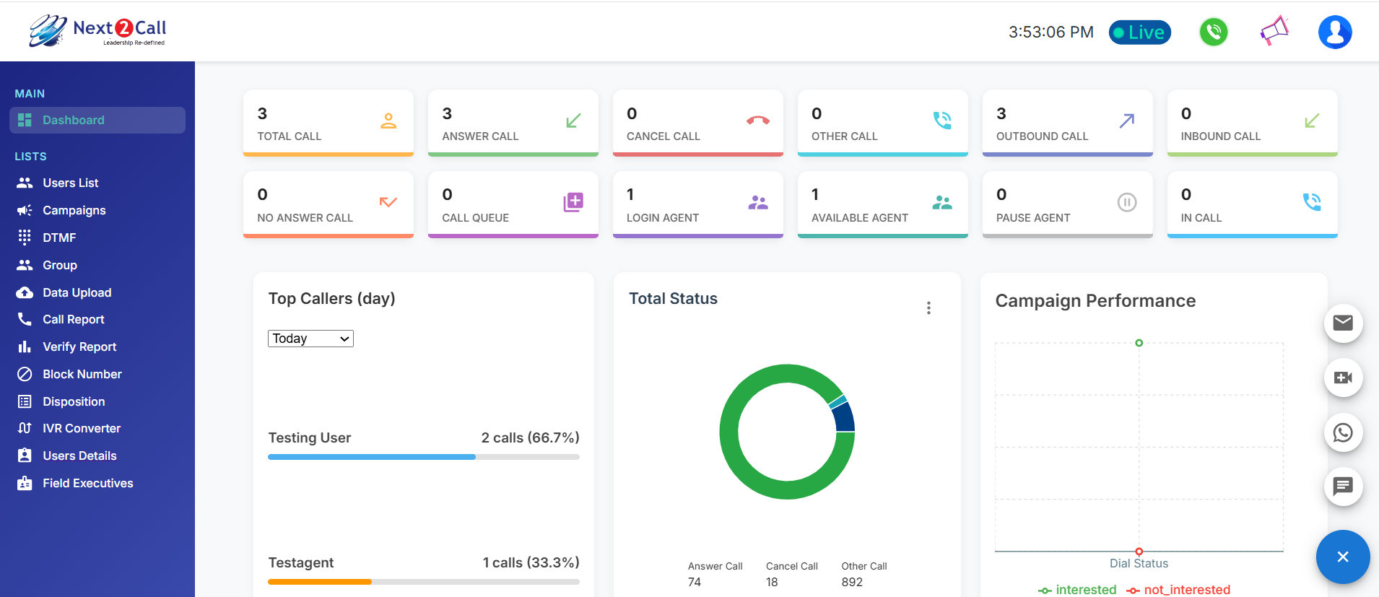Select Block Number in sidebar
Viewport: 1379px width, 597px height.
pyautogui.click(x=82, y=374)
